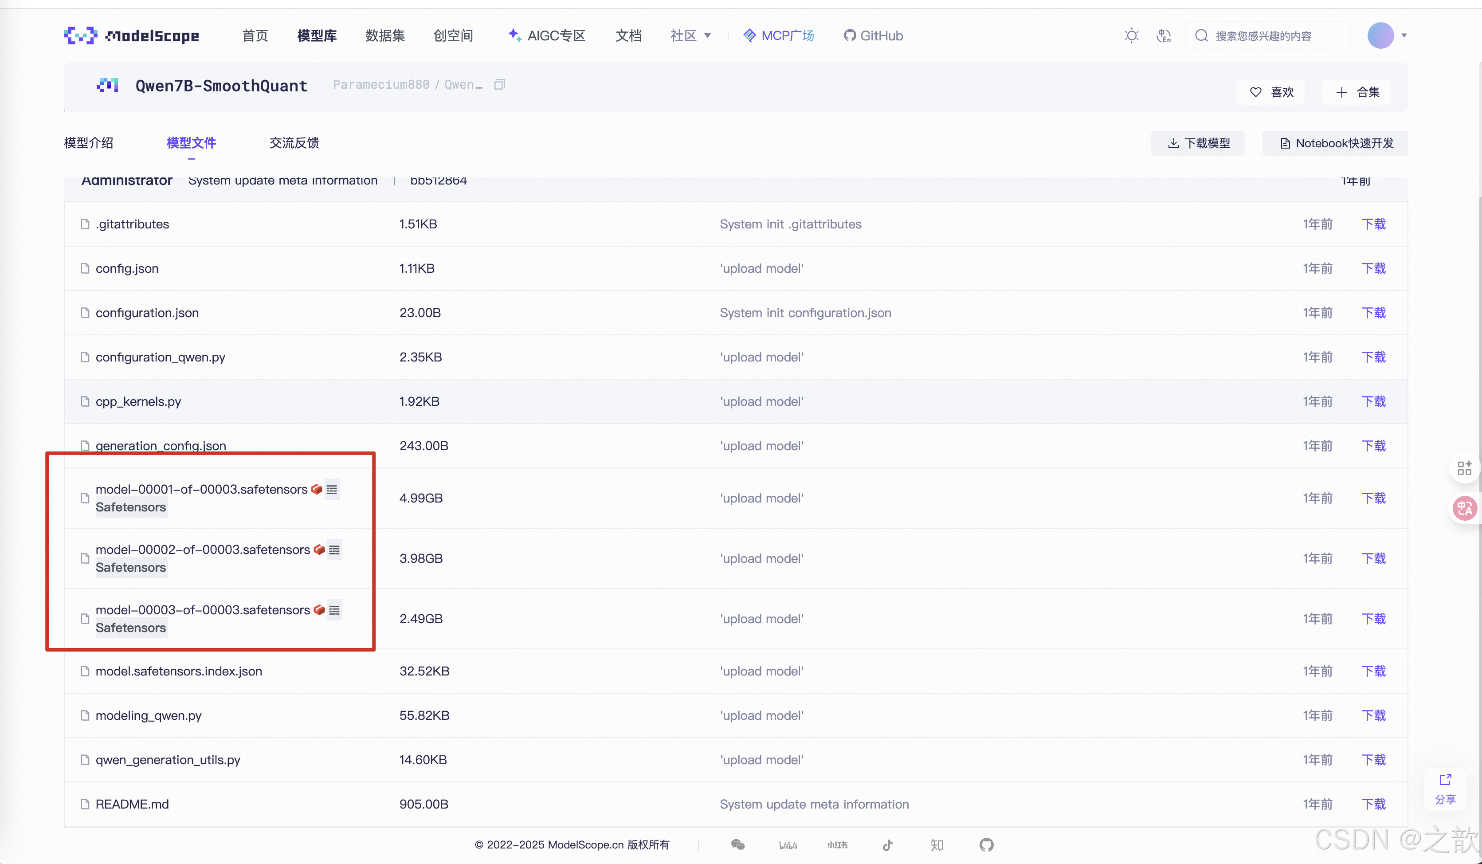
Task: Toggle the light/dark theme sun icon
Action: [1131, 35]
